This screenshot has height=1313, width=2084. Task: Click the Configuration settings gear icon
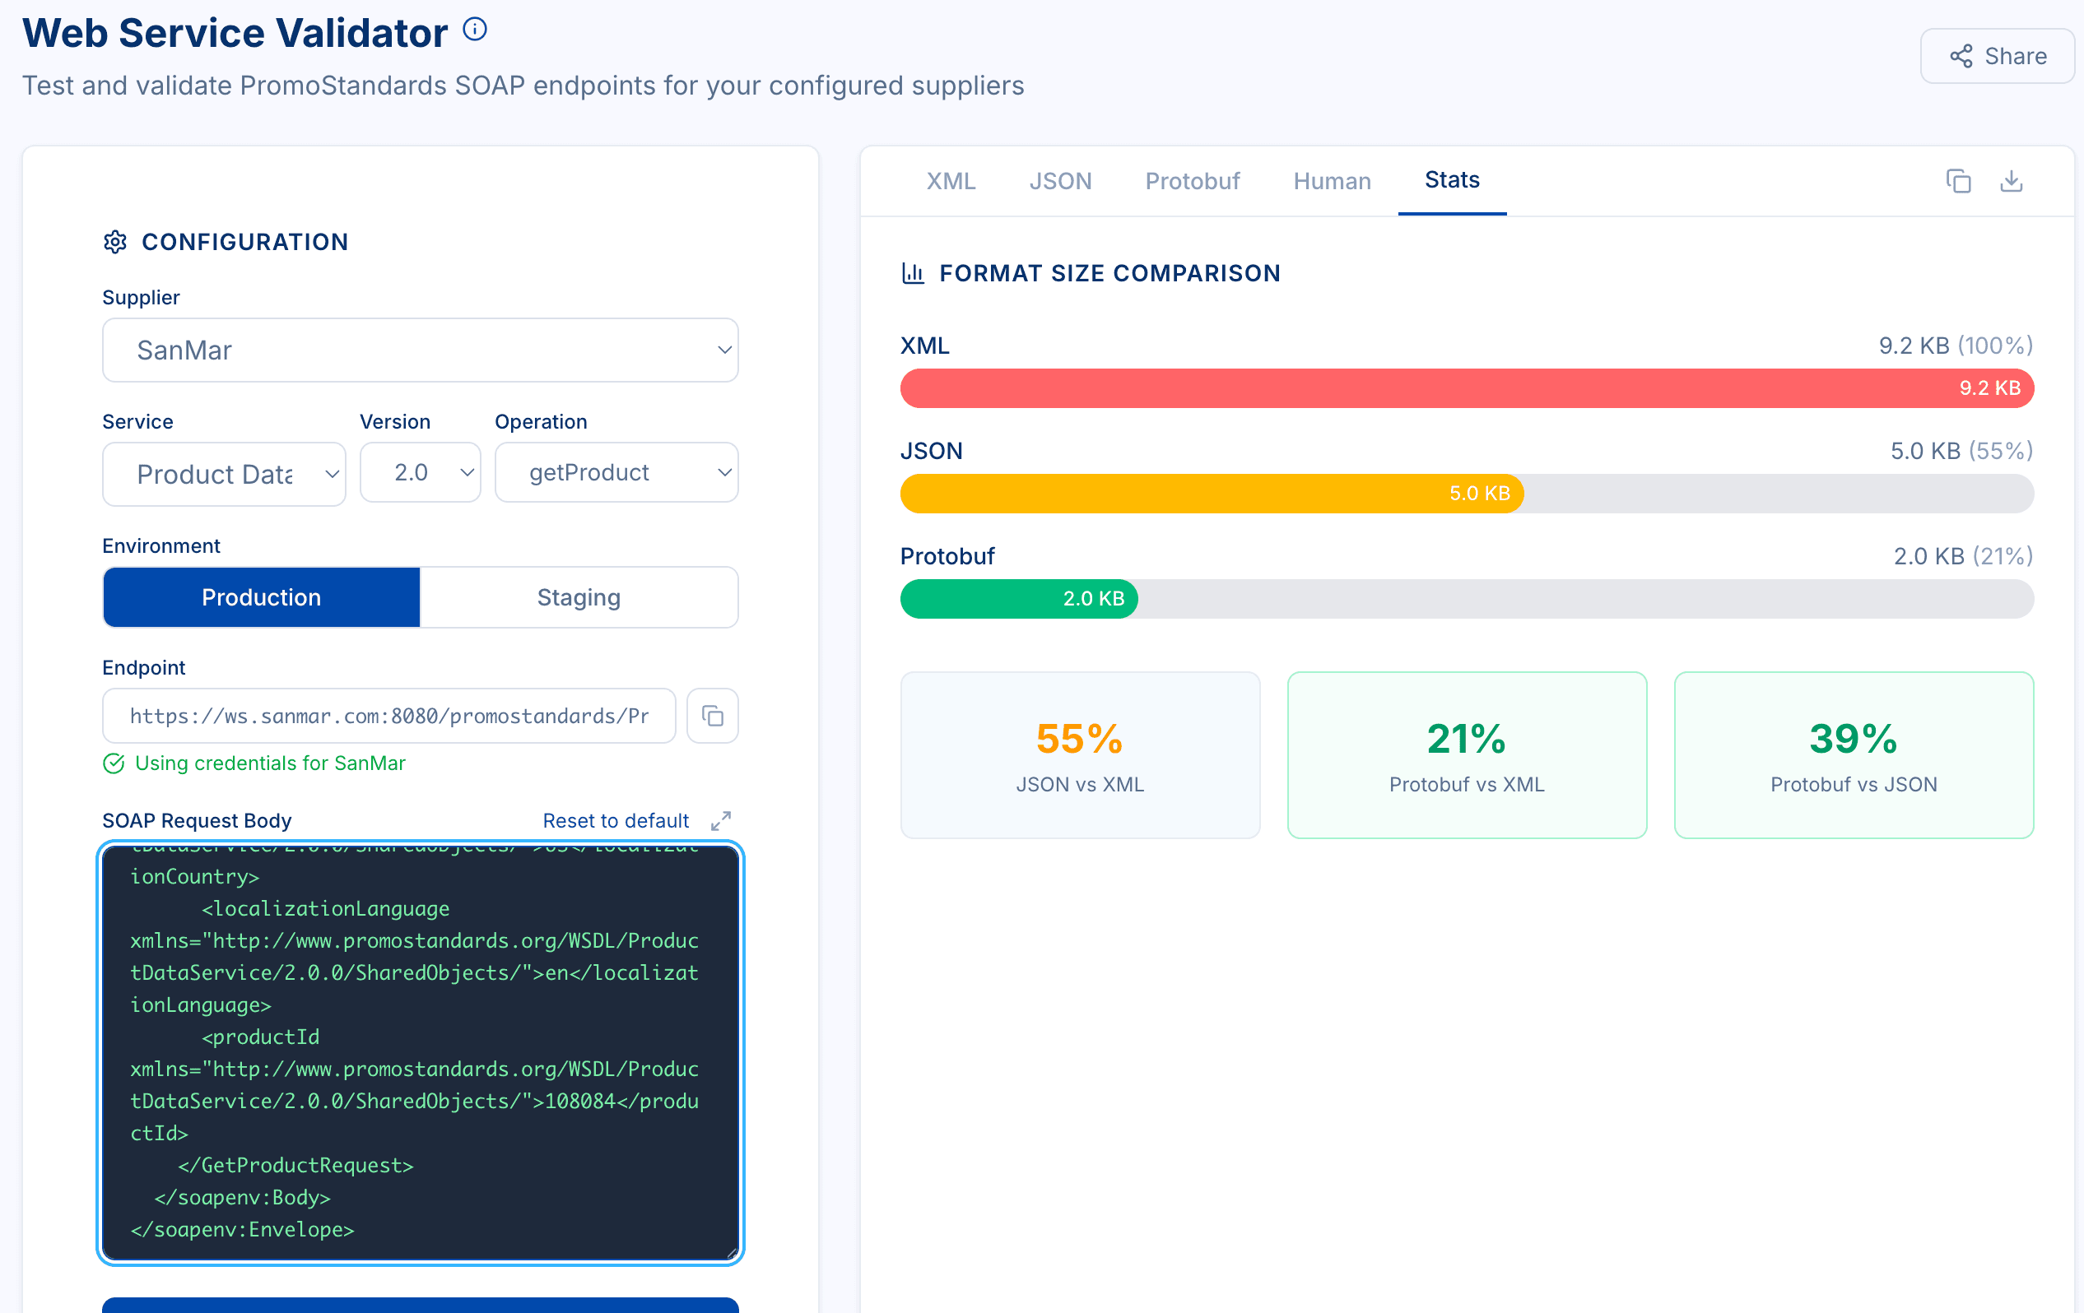coord(115,242)
